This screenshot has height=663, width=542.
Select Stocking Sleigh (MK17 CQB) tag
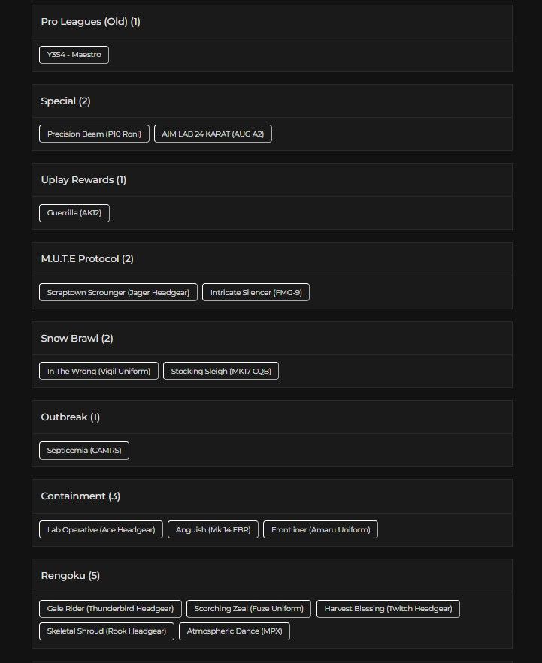pyautogui.click(x=221, y=371)
